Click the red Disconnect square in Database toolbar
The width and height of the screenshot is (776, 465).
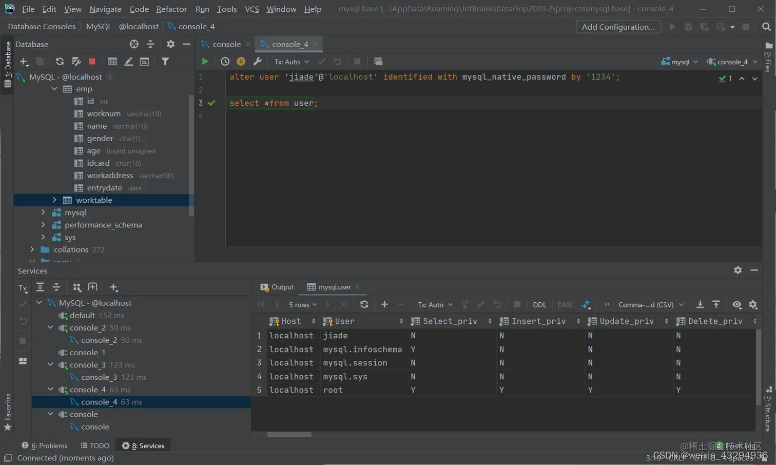(x=92, y=62)
